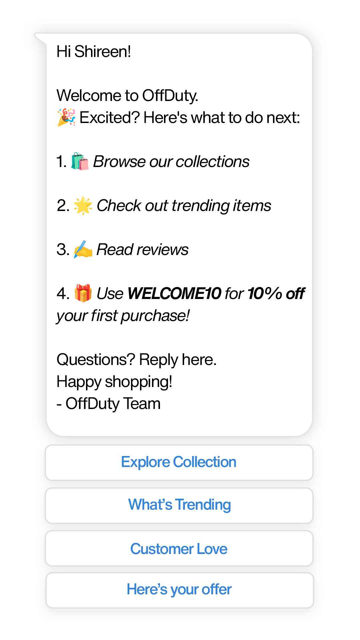Viewport: 360px width, 640px height.
Task: Select What's Trending
Action: click(x=179, y=505)
